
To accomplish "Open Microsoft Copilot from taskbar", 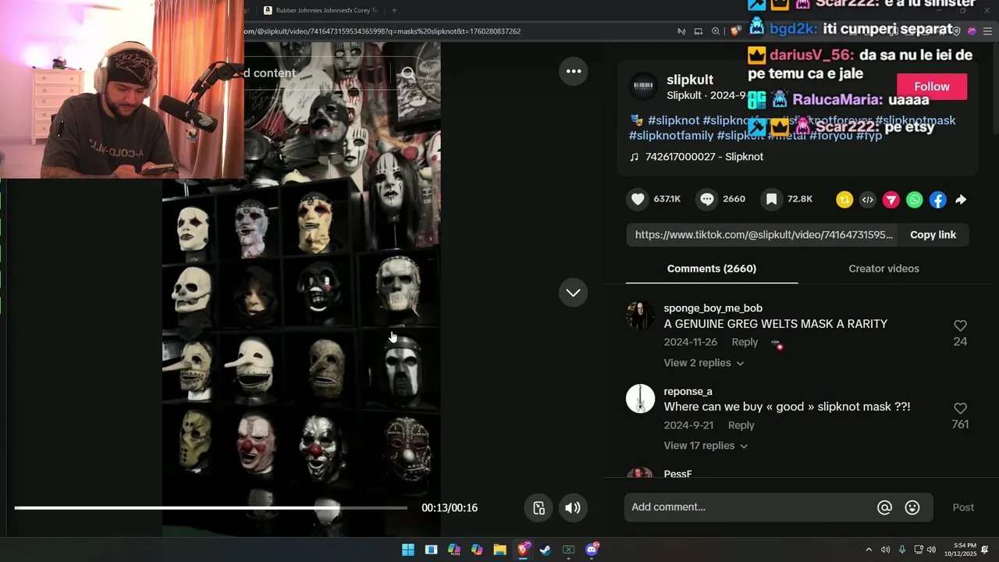I will coord(477,550).
